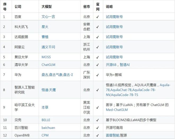
Task: Open the Aquila-7B links in 智源 row
Action: pyautogui.click(x=138, y=90)
